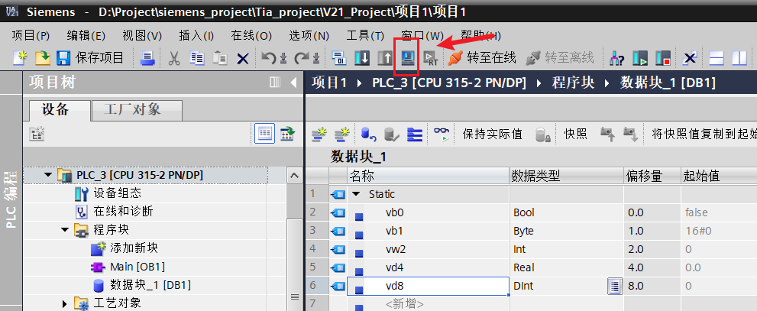Upload from device via toolbar icon
The width and height of the screenshot is (757, 311).
[x=385, y=58]
